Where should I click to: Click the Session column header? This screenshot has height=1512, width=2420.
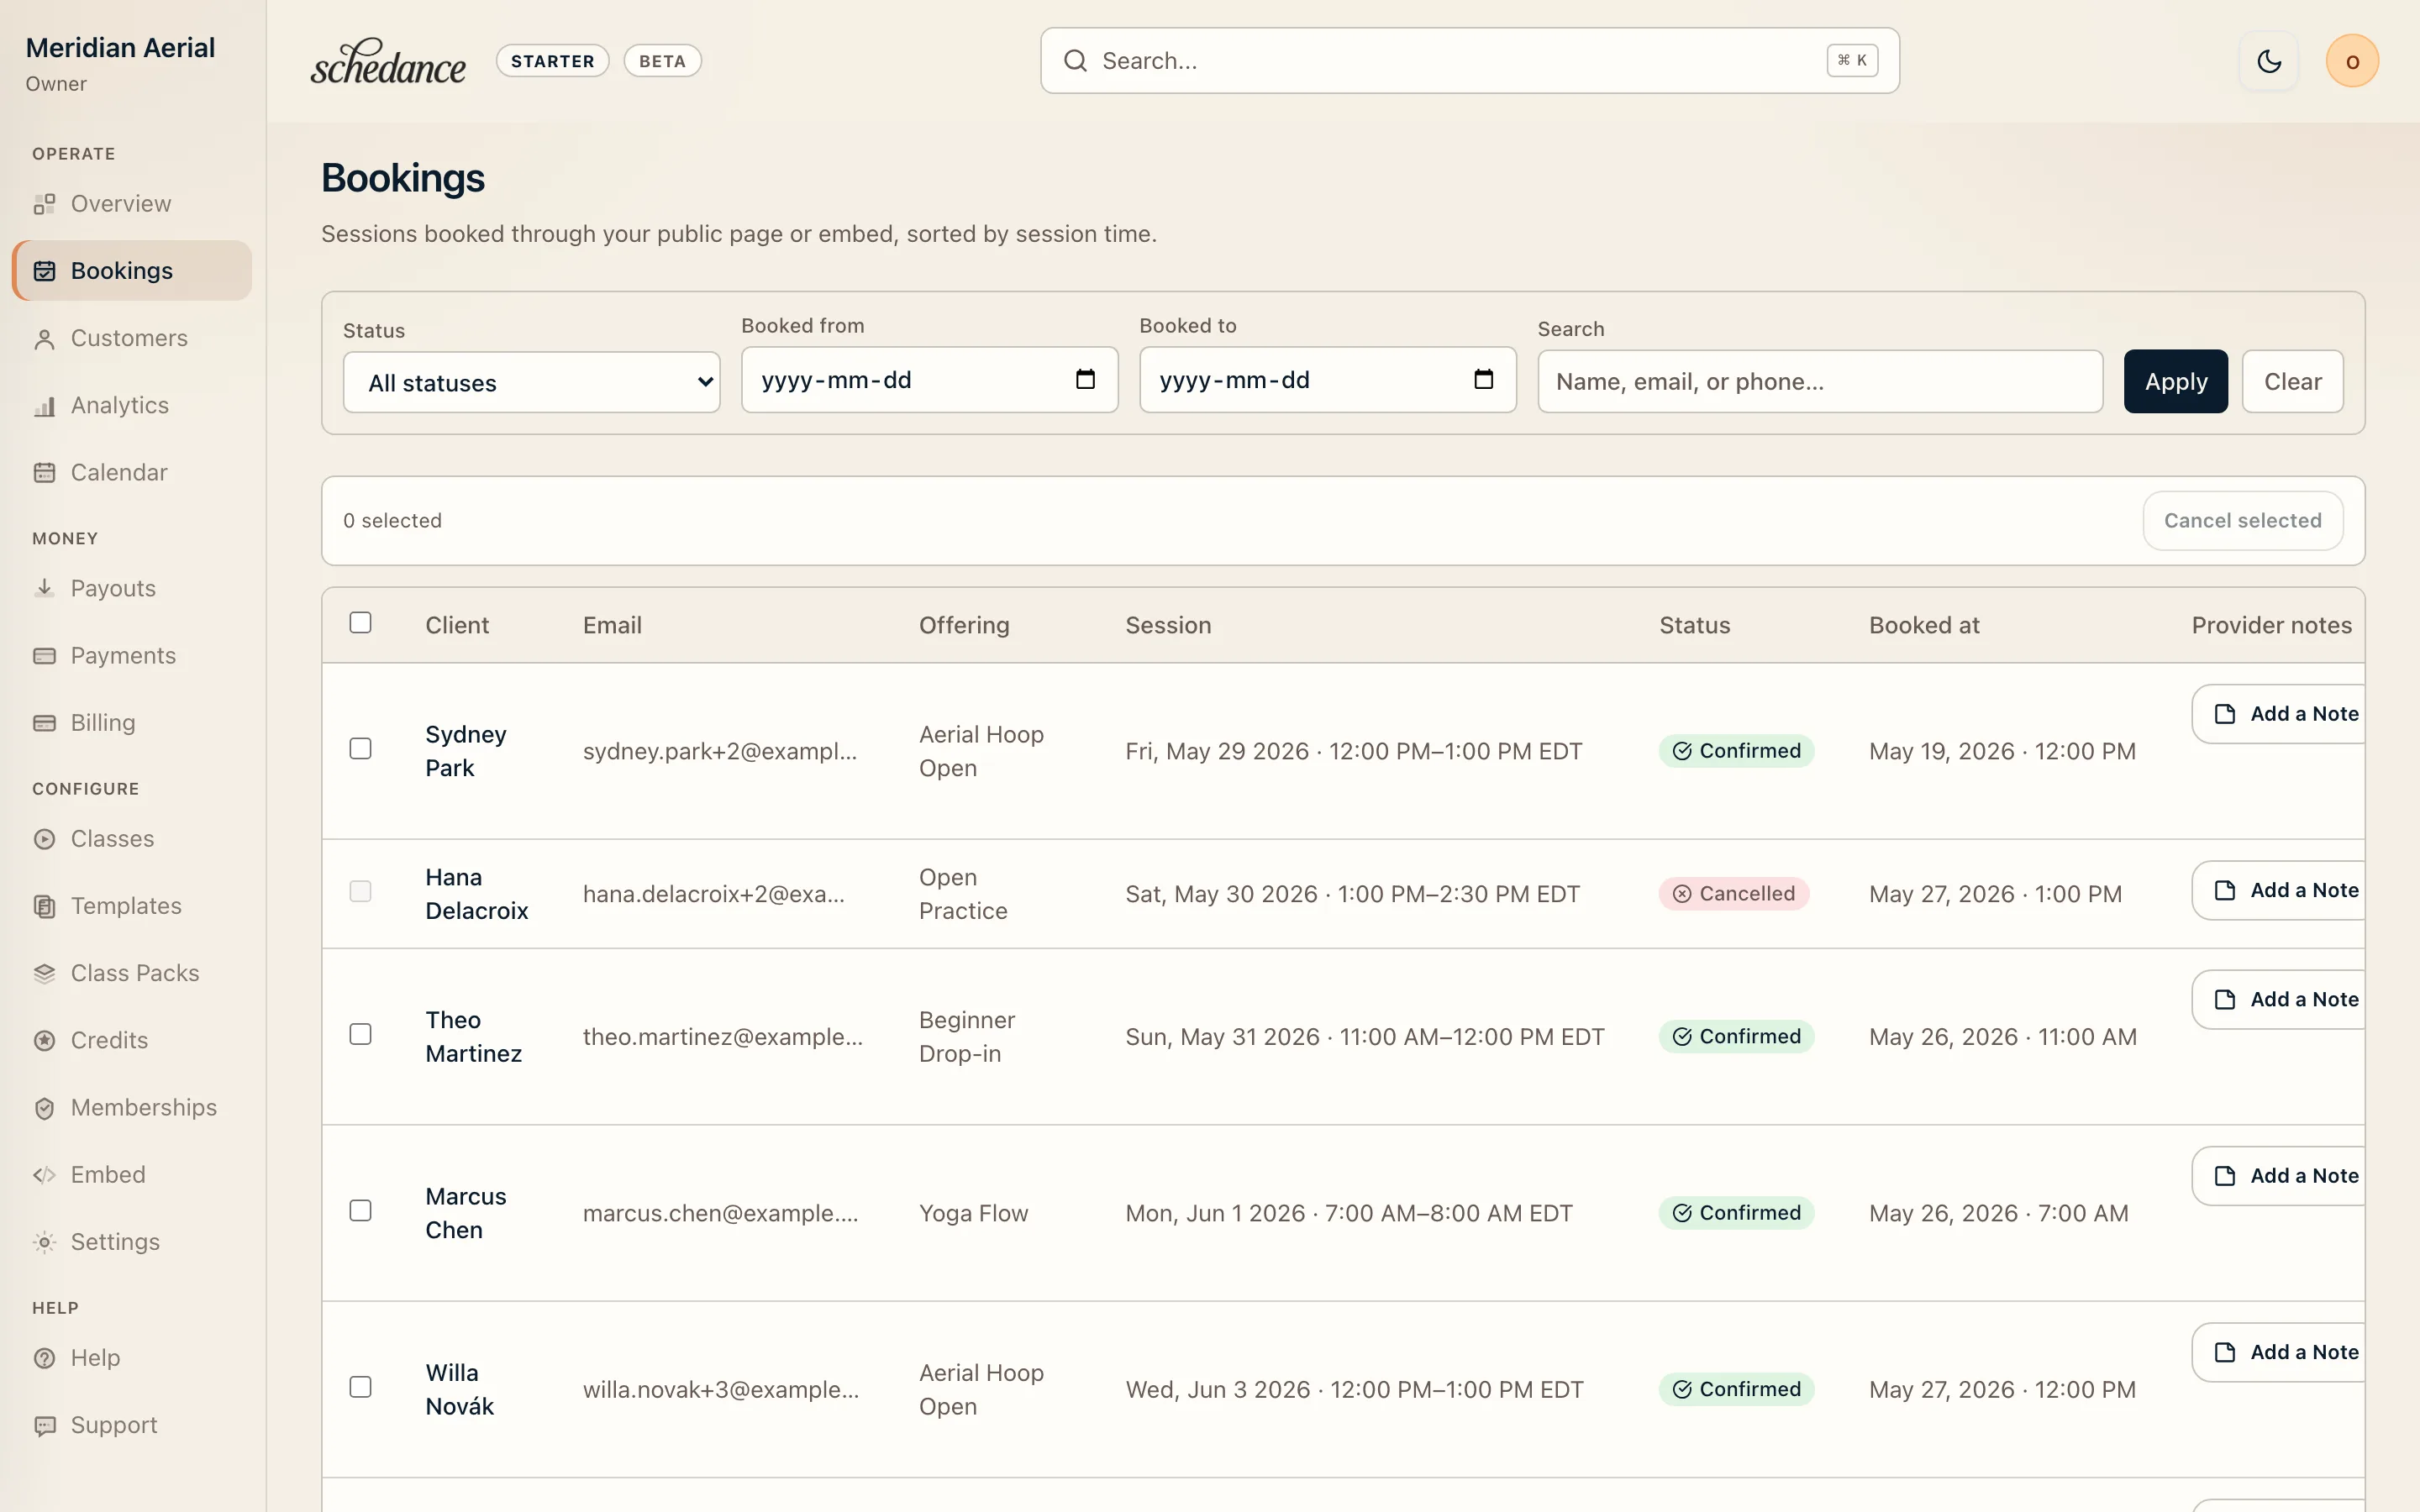coord(1167,625)
